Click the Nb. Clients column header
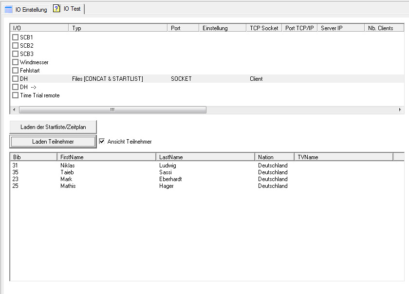Screen dimensions: 409x294 pyautogui.click(x=384, y=28)
